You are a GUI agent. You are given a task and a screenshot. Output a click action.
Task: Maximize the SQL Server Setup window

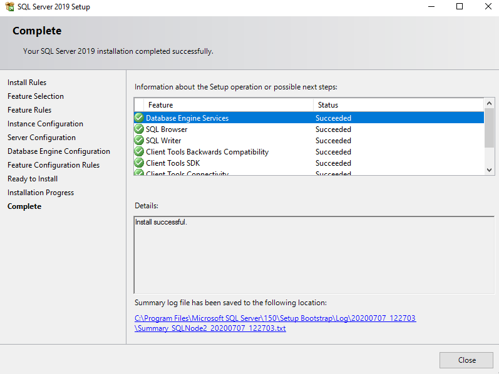pos(460,7)
